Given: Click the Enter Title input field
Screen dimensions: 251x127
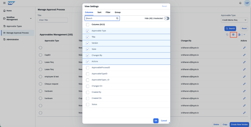Looking at the screenshot, I should (x=53, y=20).
